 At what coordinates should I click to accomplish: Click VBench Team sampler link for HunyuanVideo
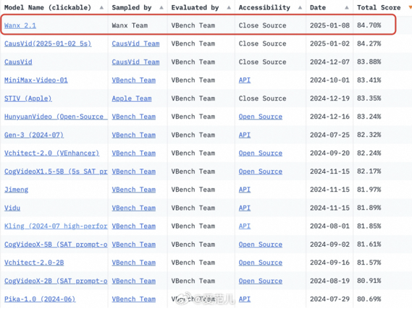(x=134, y=117)
